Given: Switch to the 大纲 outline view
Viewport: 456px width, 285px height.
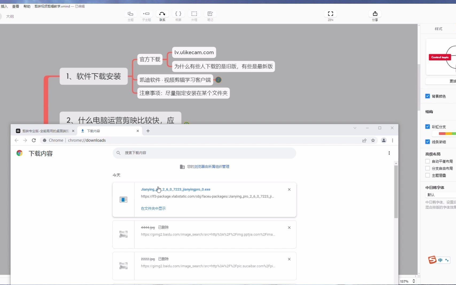Looking at the screenshot, I should pos(10,16).
